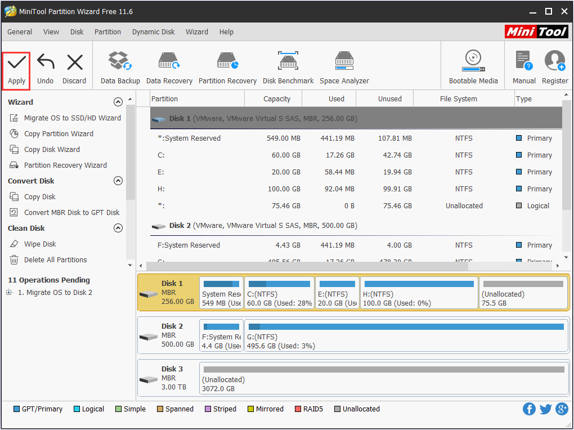
Task: Select Disk 3 unallocated 3072.0 GB block
Action: pos(384,378)
